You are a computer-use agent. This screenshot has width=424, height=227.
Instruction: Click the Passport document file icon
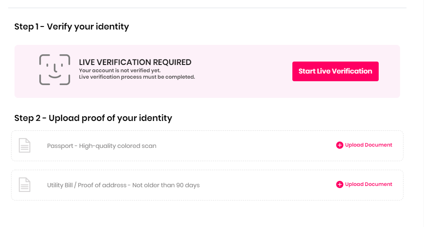pyautogui.click(x=25, y=145)
